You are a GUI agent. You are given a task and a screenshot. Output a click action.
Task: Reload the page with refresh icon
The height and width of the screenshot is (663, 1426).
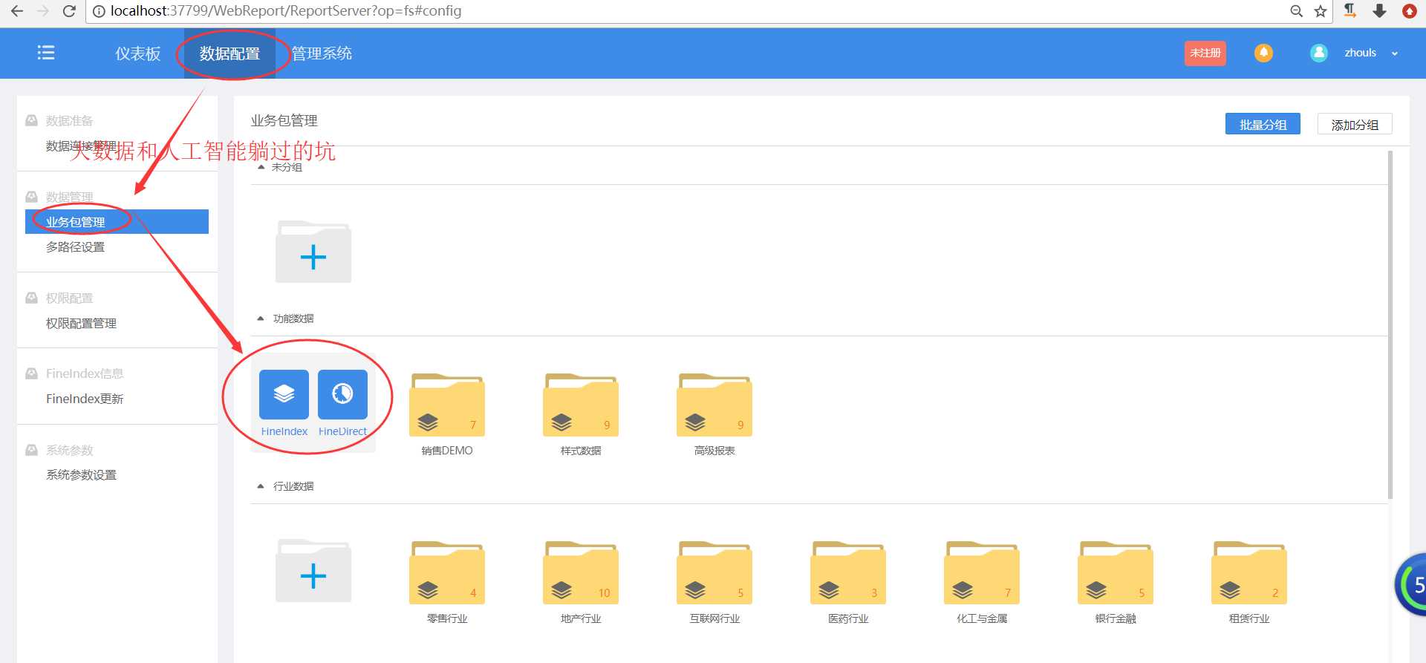(69, 11)
